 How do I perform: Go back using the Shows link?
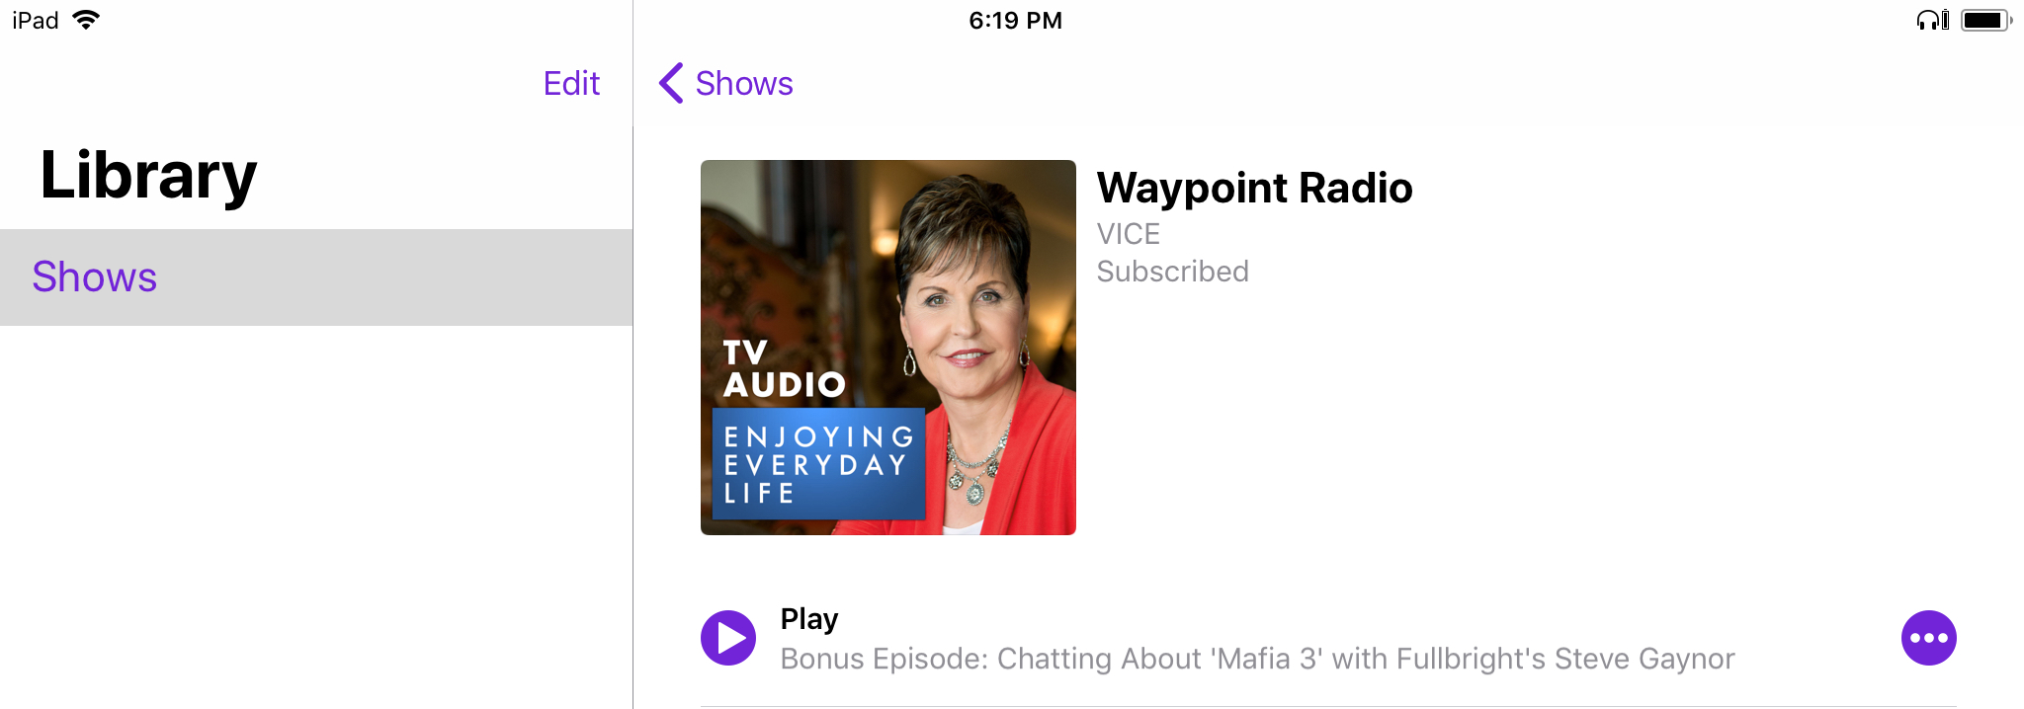(x=744, y=83)
